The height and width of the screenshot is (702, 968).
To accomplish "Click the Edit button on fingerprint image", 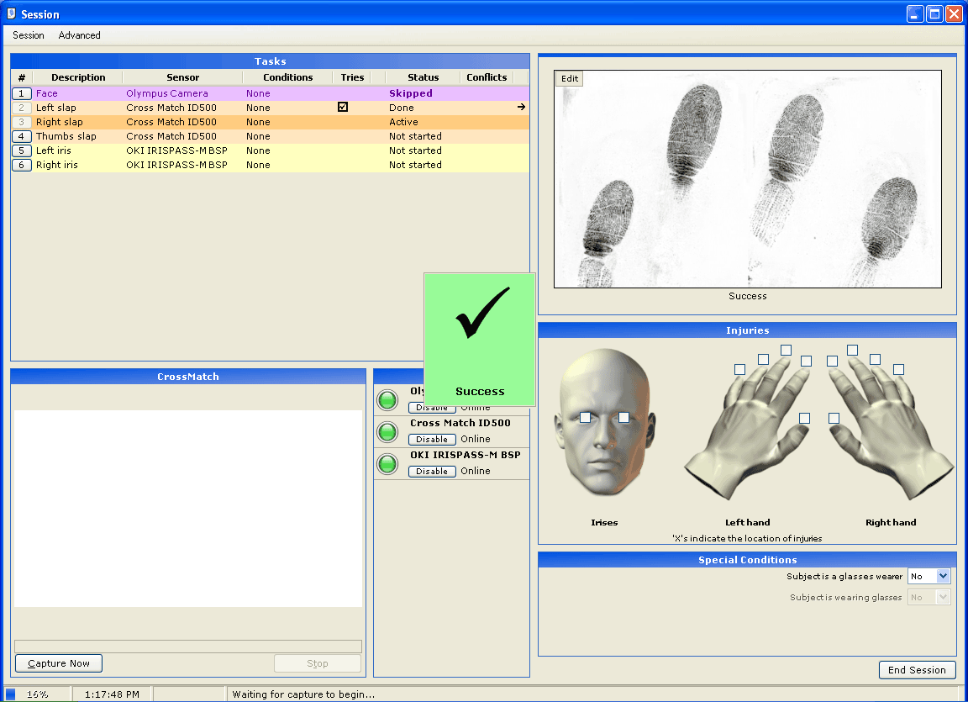I will point(570,79).
